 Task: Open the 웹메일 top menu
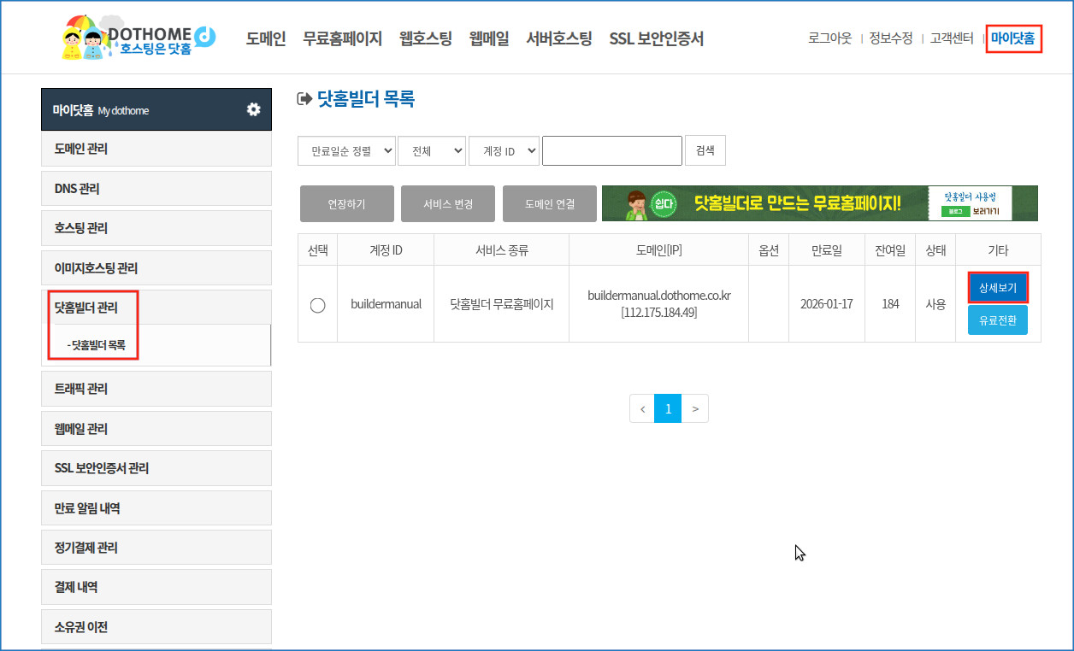(x=489, y=38)
